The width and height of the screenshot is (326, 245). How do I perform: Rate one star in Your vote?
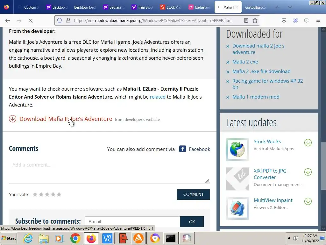[35, 194]
